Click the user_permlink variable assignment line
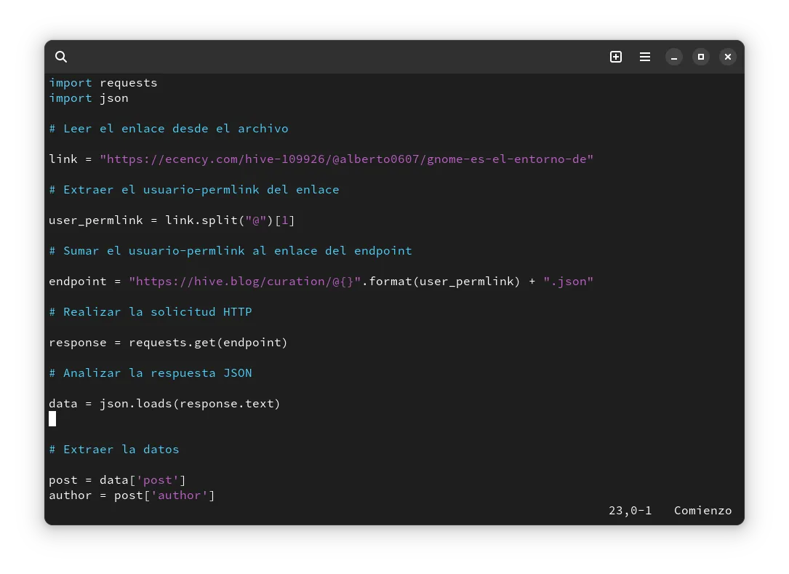Screen dimensions: 789x574 (x=171, y=220)
